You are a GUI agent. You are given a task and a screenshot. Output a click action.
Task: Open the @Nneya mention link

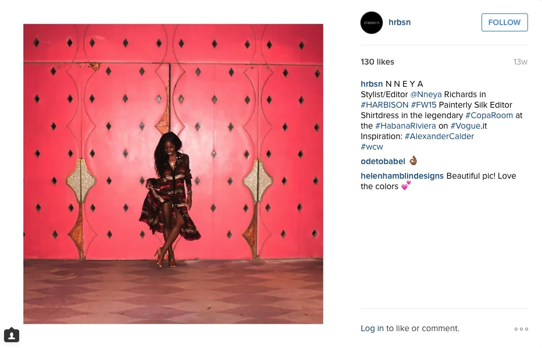tap(426, 94)
